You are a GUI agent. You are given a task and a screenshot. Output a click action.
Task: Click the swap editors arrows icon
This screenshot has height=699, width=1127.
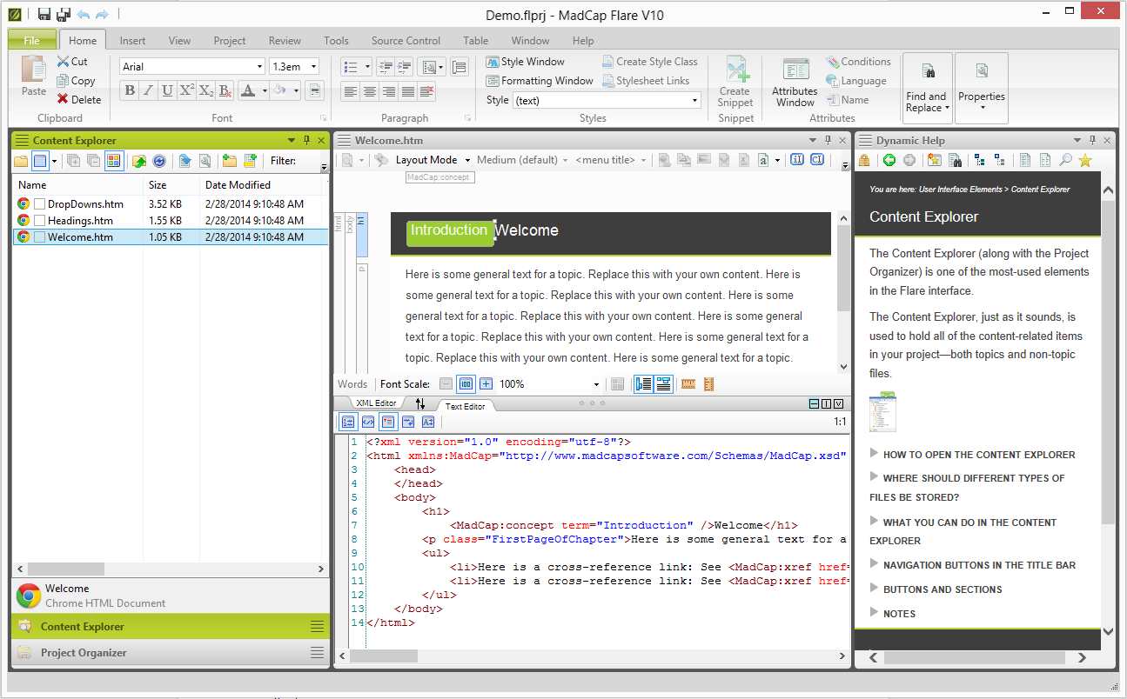(x=420, y=403)
